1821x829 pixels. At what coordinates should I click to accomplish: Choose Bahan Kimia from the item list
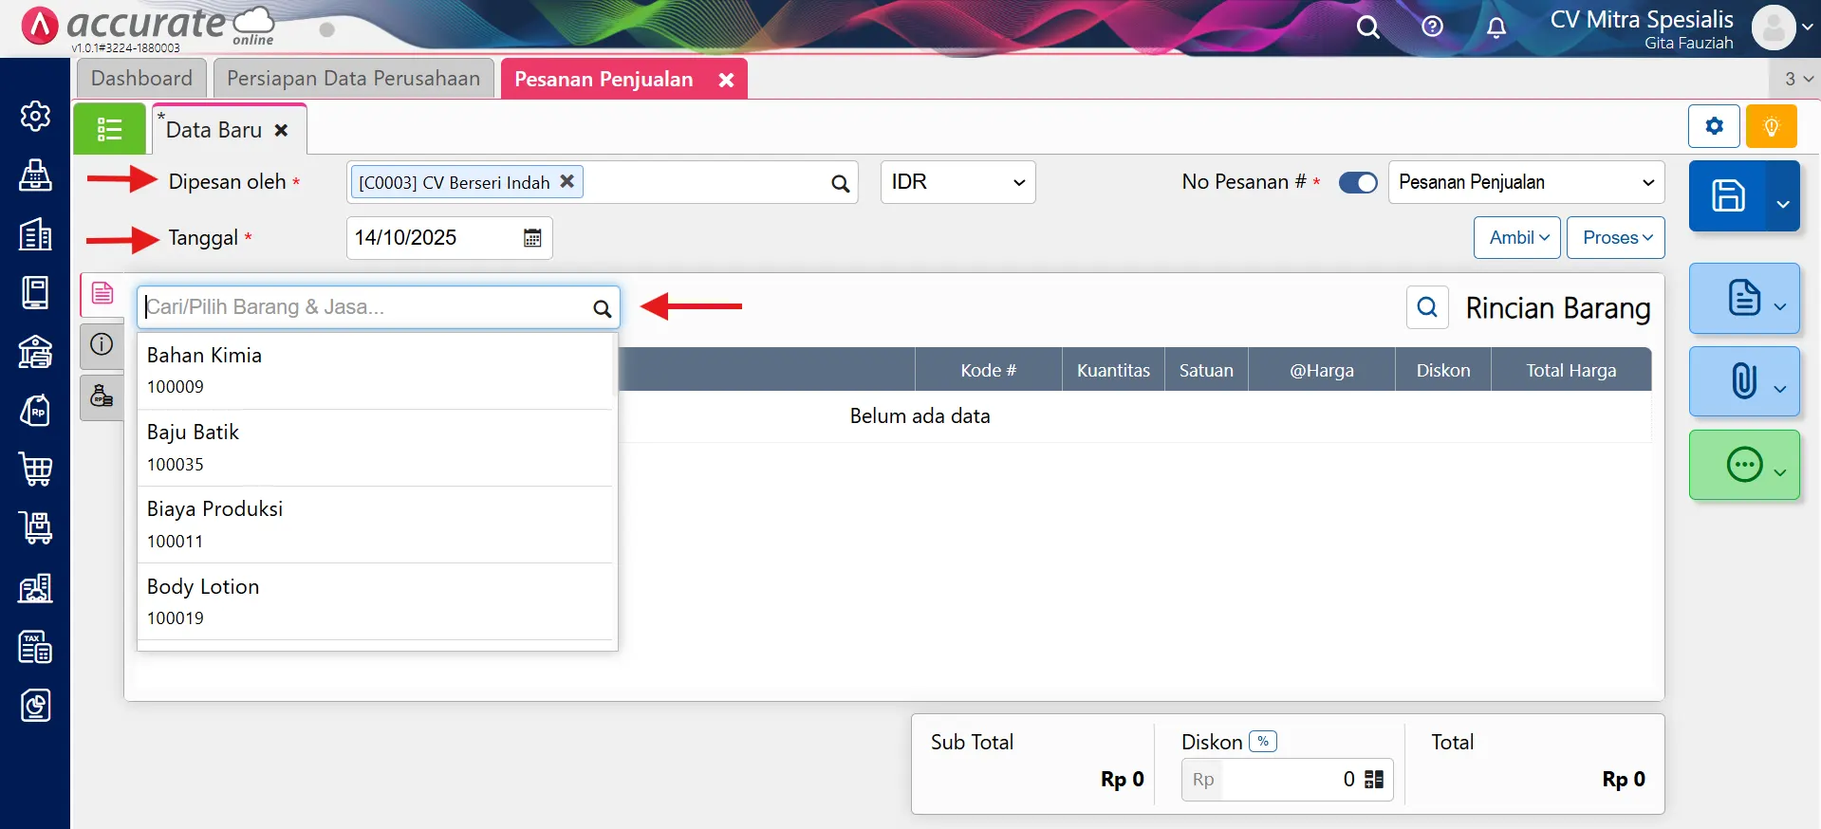[377, 370]
